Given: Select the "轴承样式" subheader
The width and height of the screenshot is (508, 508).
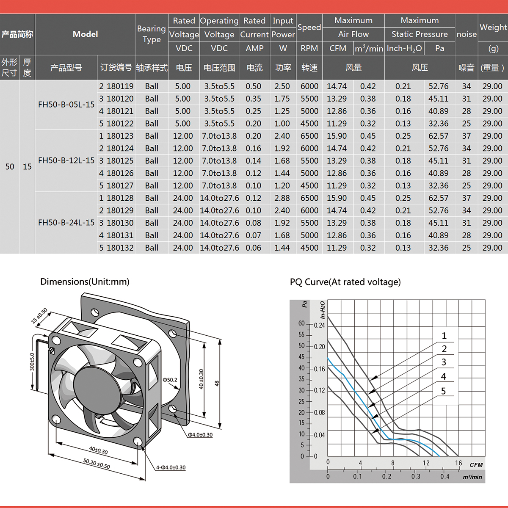Looking at the screenshot, I should coord(152,68).
